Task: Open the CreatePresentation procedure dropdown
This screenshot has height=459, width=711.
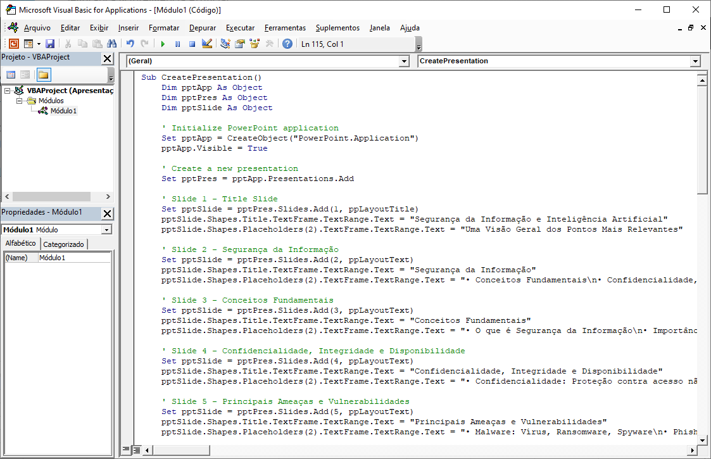Action: click(x=695, y=61)
